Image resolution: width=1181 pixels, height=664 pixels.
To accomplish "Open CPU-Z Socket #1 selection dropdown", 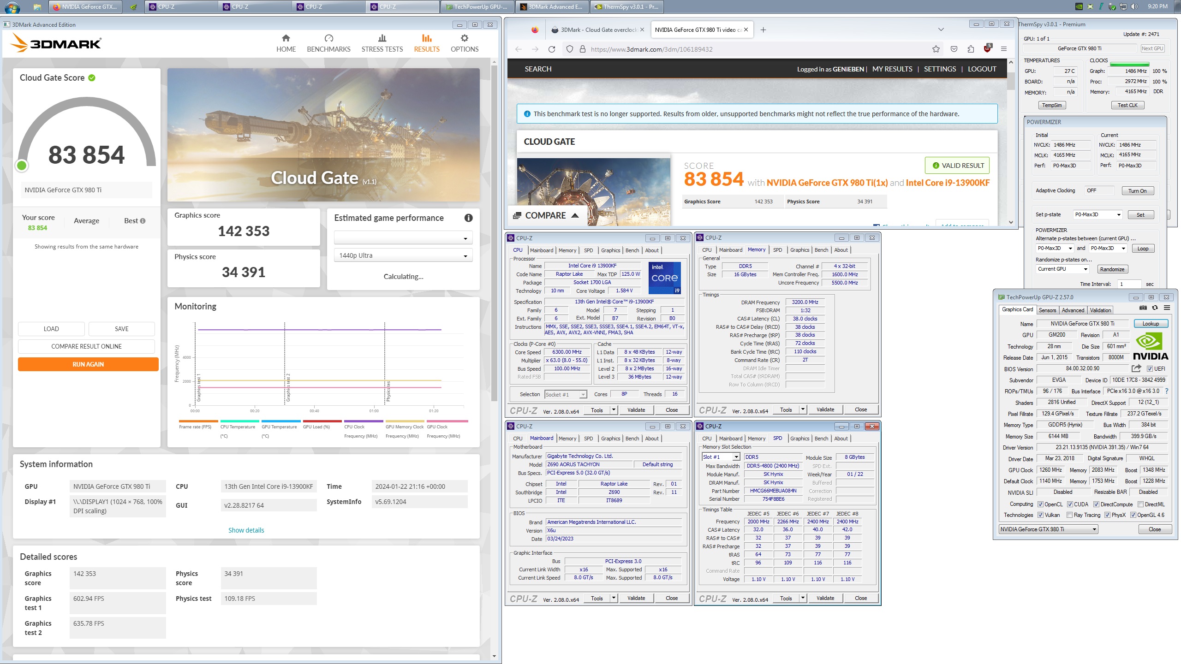I will click(x=566, y=394).
